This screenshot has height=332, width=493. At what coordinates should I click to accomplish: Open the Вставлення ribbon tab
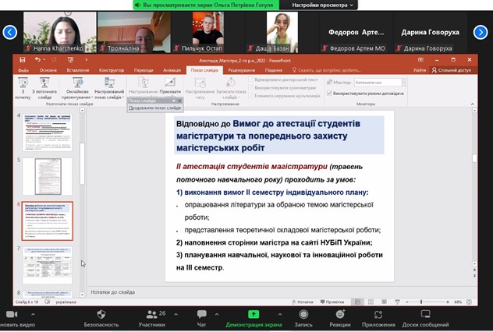(78, 70)
